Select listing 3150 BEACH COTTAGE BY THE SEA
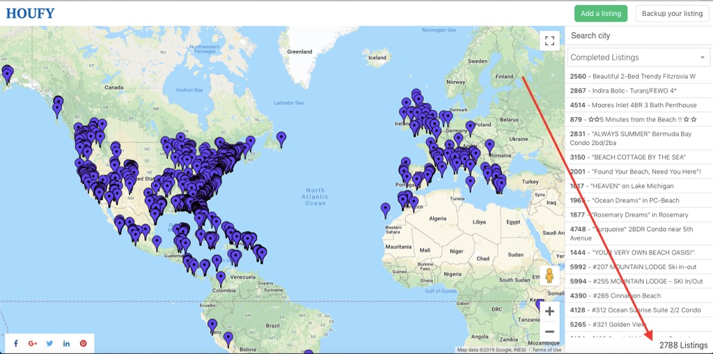 coord(639,157)
